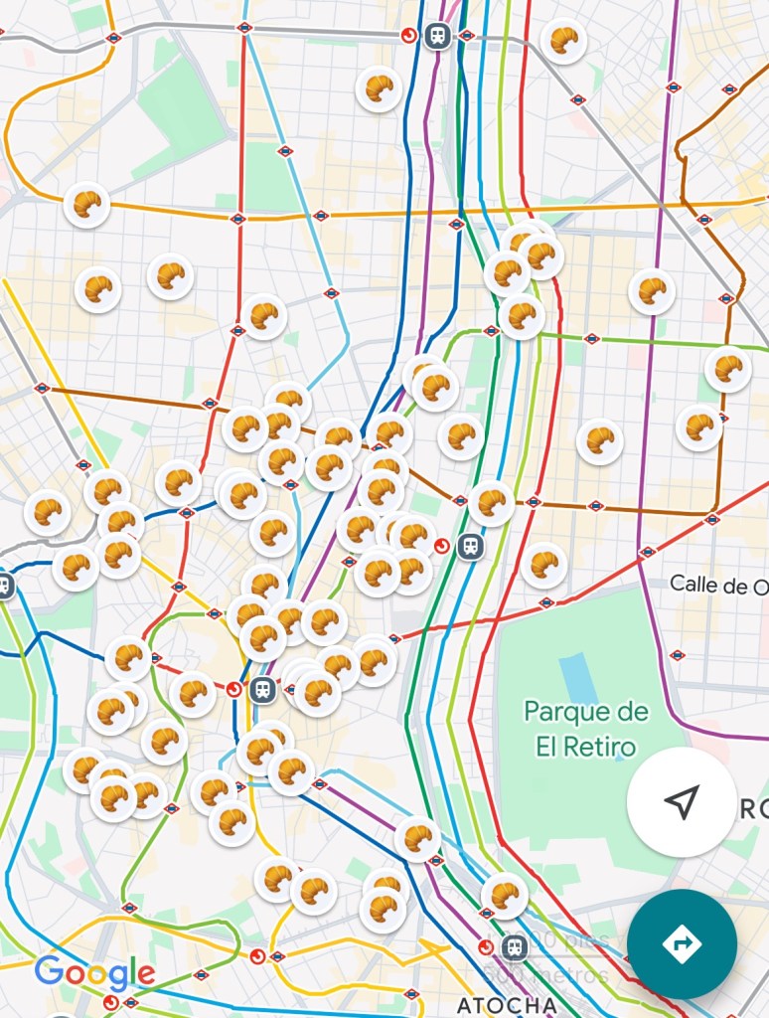This screenshot has height=1018, width=769.
Task: Open the bakery marker just left of Retiro park
Action: click(543, 565)
